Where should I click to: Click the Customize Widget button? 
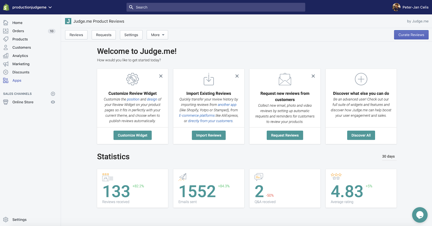133,135
